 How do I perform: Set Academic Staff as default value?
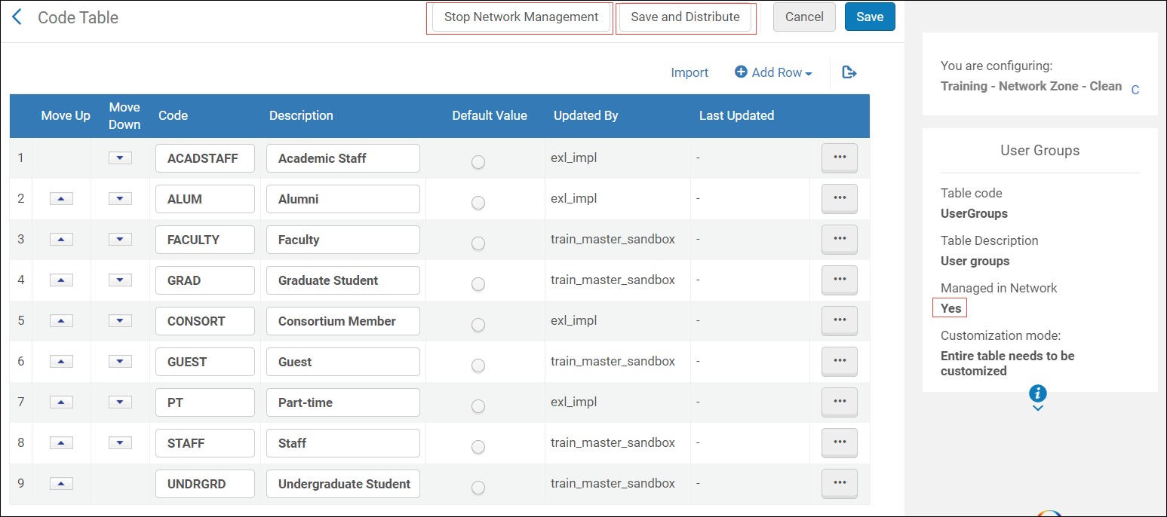click(478, 162)
